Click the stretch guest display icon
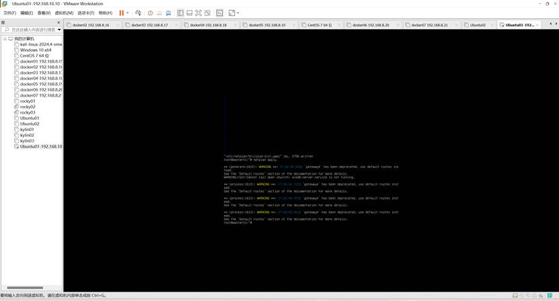This screenshot has height=301, width=559. pyautogui.click(x=231, y=13)
